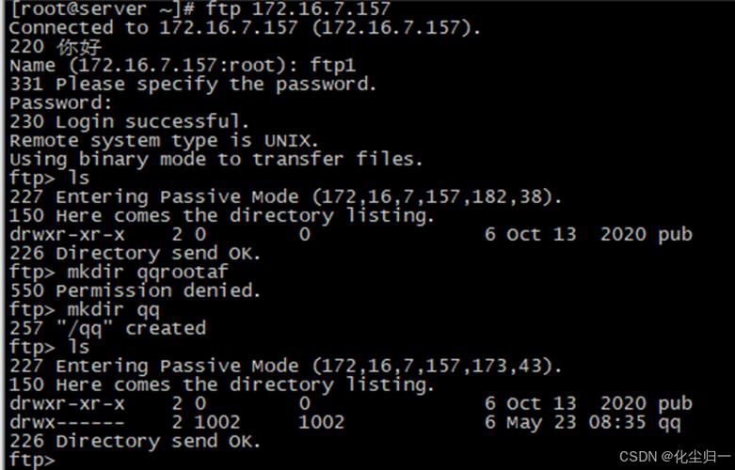The image size is (735, 470).
Task: Click the "drwx------" permissions string
Action: (66, 422)
